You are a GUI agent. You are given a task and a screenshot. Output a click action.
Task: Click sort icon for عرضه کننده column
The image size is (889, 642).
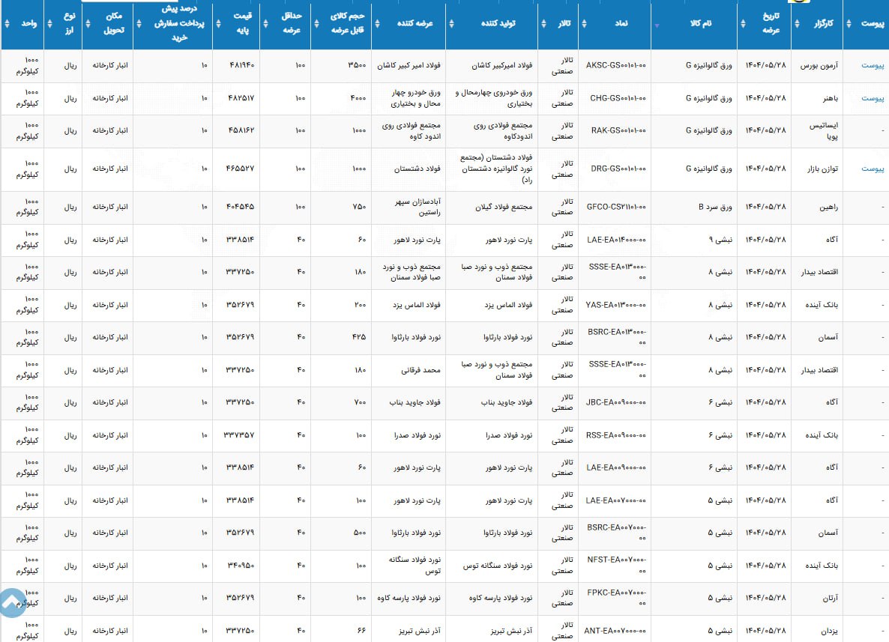[377, 24]
